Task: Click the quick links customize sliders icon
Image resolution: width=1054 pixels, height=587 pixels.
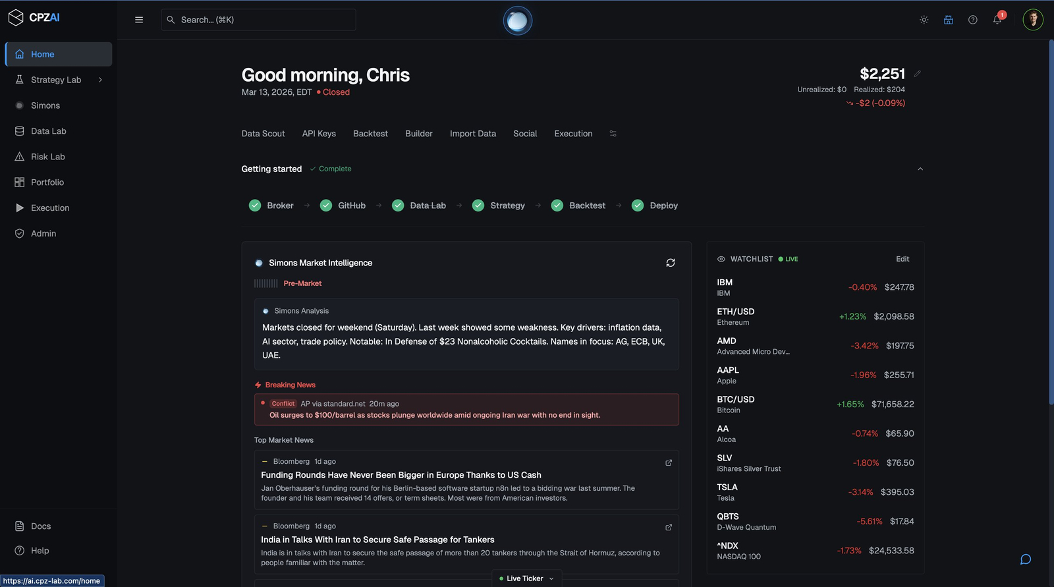Action: pos(613,134)
